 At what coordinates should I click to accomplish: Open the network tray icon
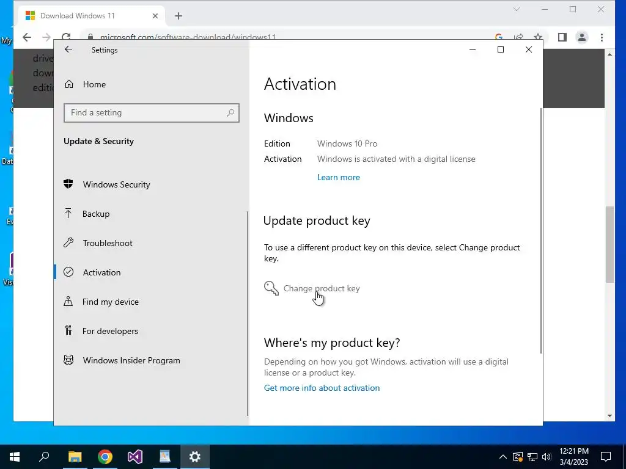point(532,457)
